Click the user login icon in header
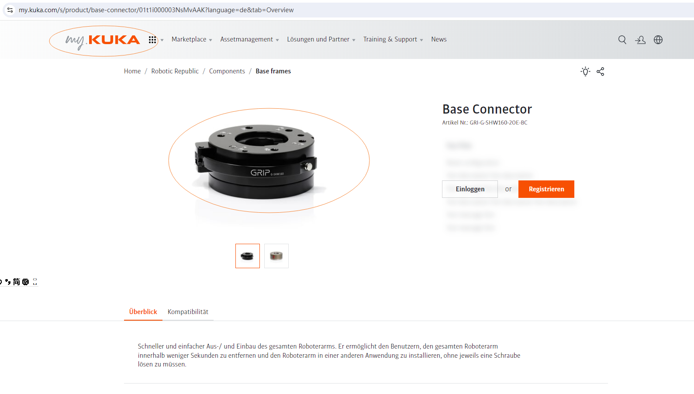Screen dimensions: 694x394 640,40
